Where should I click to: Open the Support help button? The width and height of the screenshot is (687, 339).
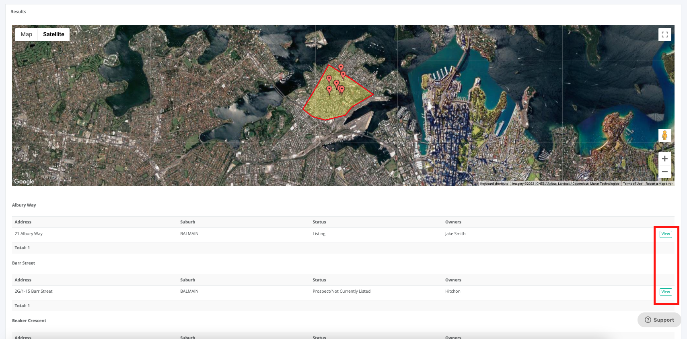point(659,320)
